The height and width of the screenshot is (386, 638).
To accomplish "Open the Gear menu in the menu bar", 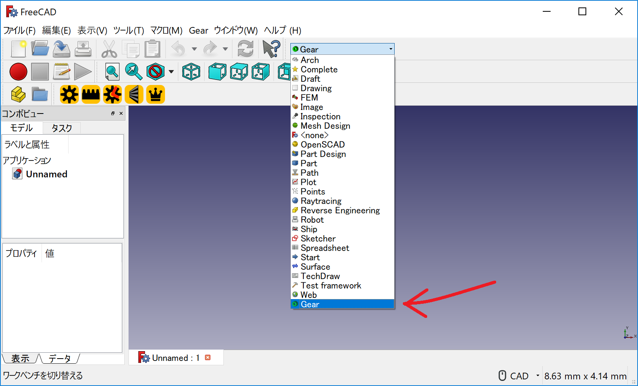I will pyautogui.click(x=199, y=31).
